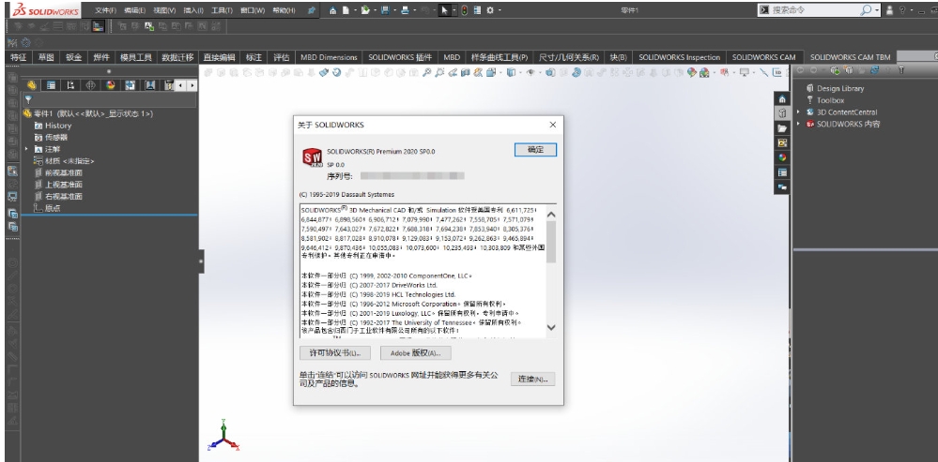Click the Open file folder icon

(x=365, y=10)
